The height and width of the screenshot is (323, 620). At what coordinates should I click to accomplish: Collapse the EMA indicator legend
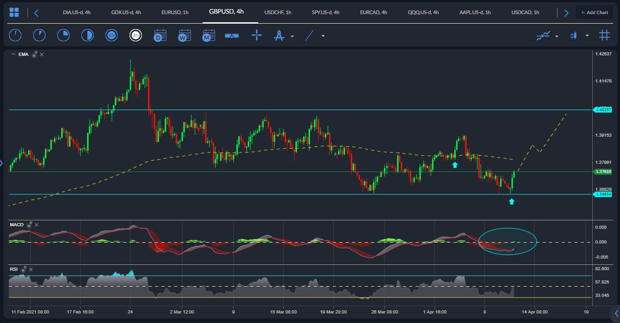(x=14, y=55)
